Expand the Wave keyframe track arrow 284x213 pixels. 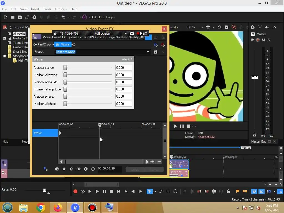pos(60,133)
